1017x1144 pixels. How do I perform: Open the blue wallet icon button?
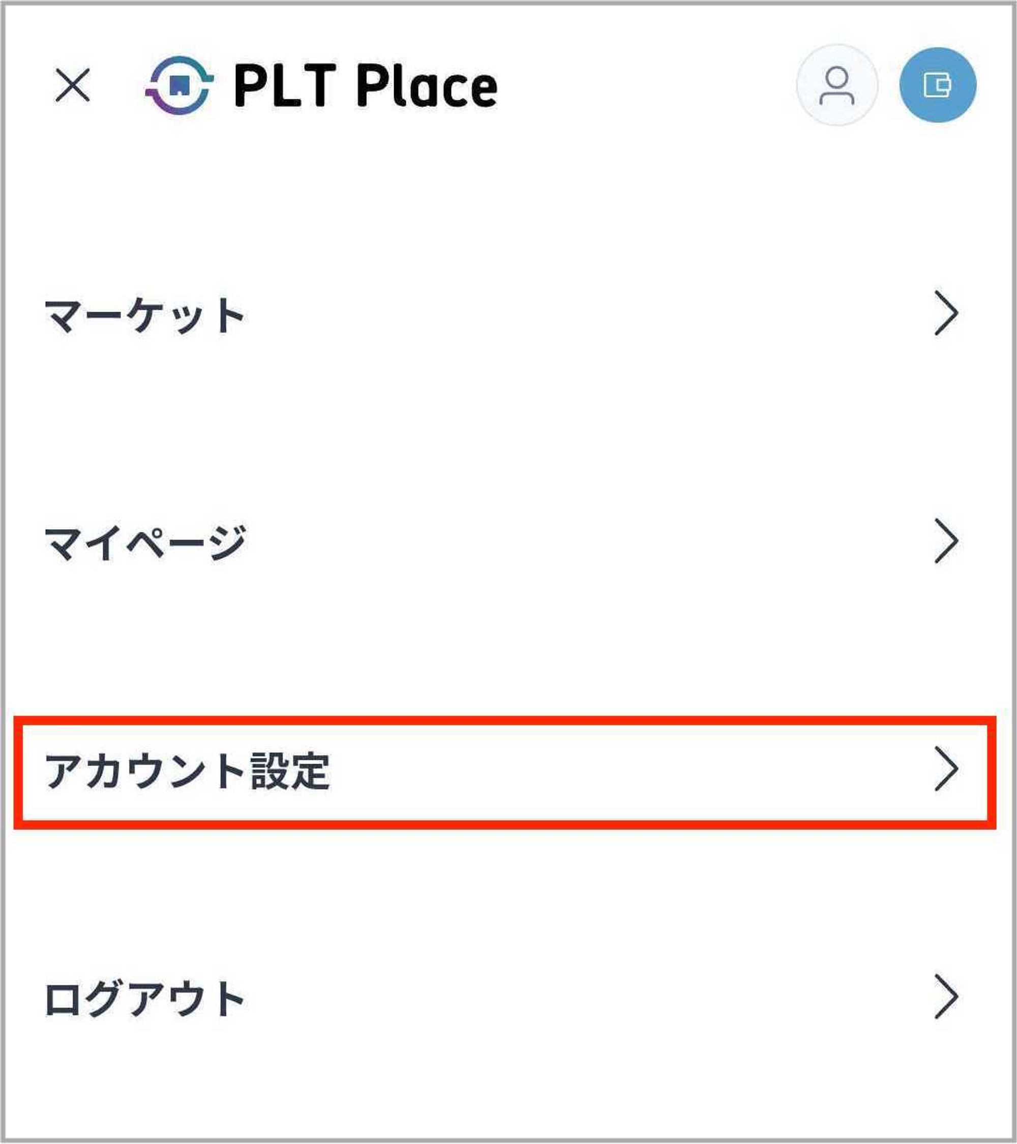click(938, 85)
